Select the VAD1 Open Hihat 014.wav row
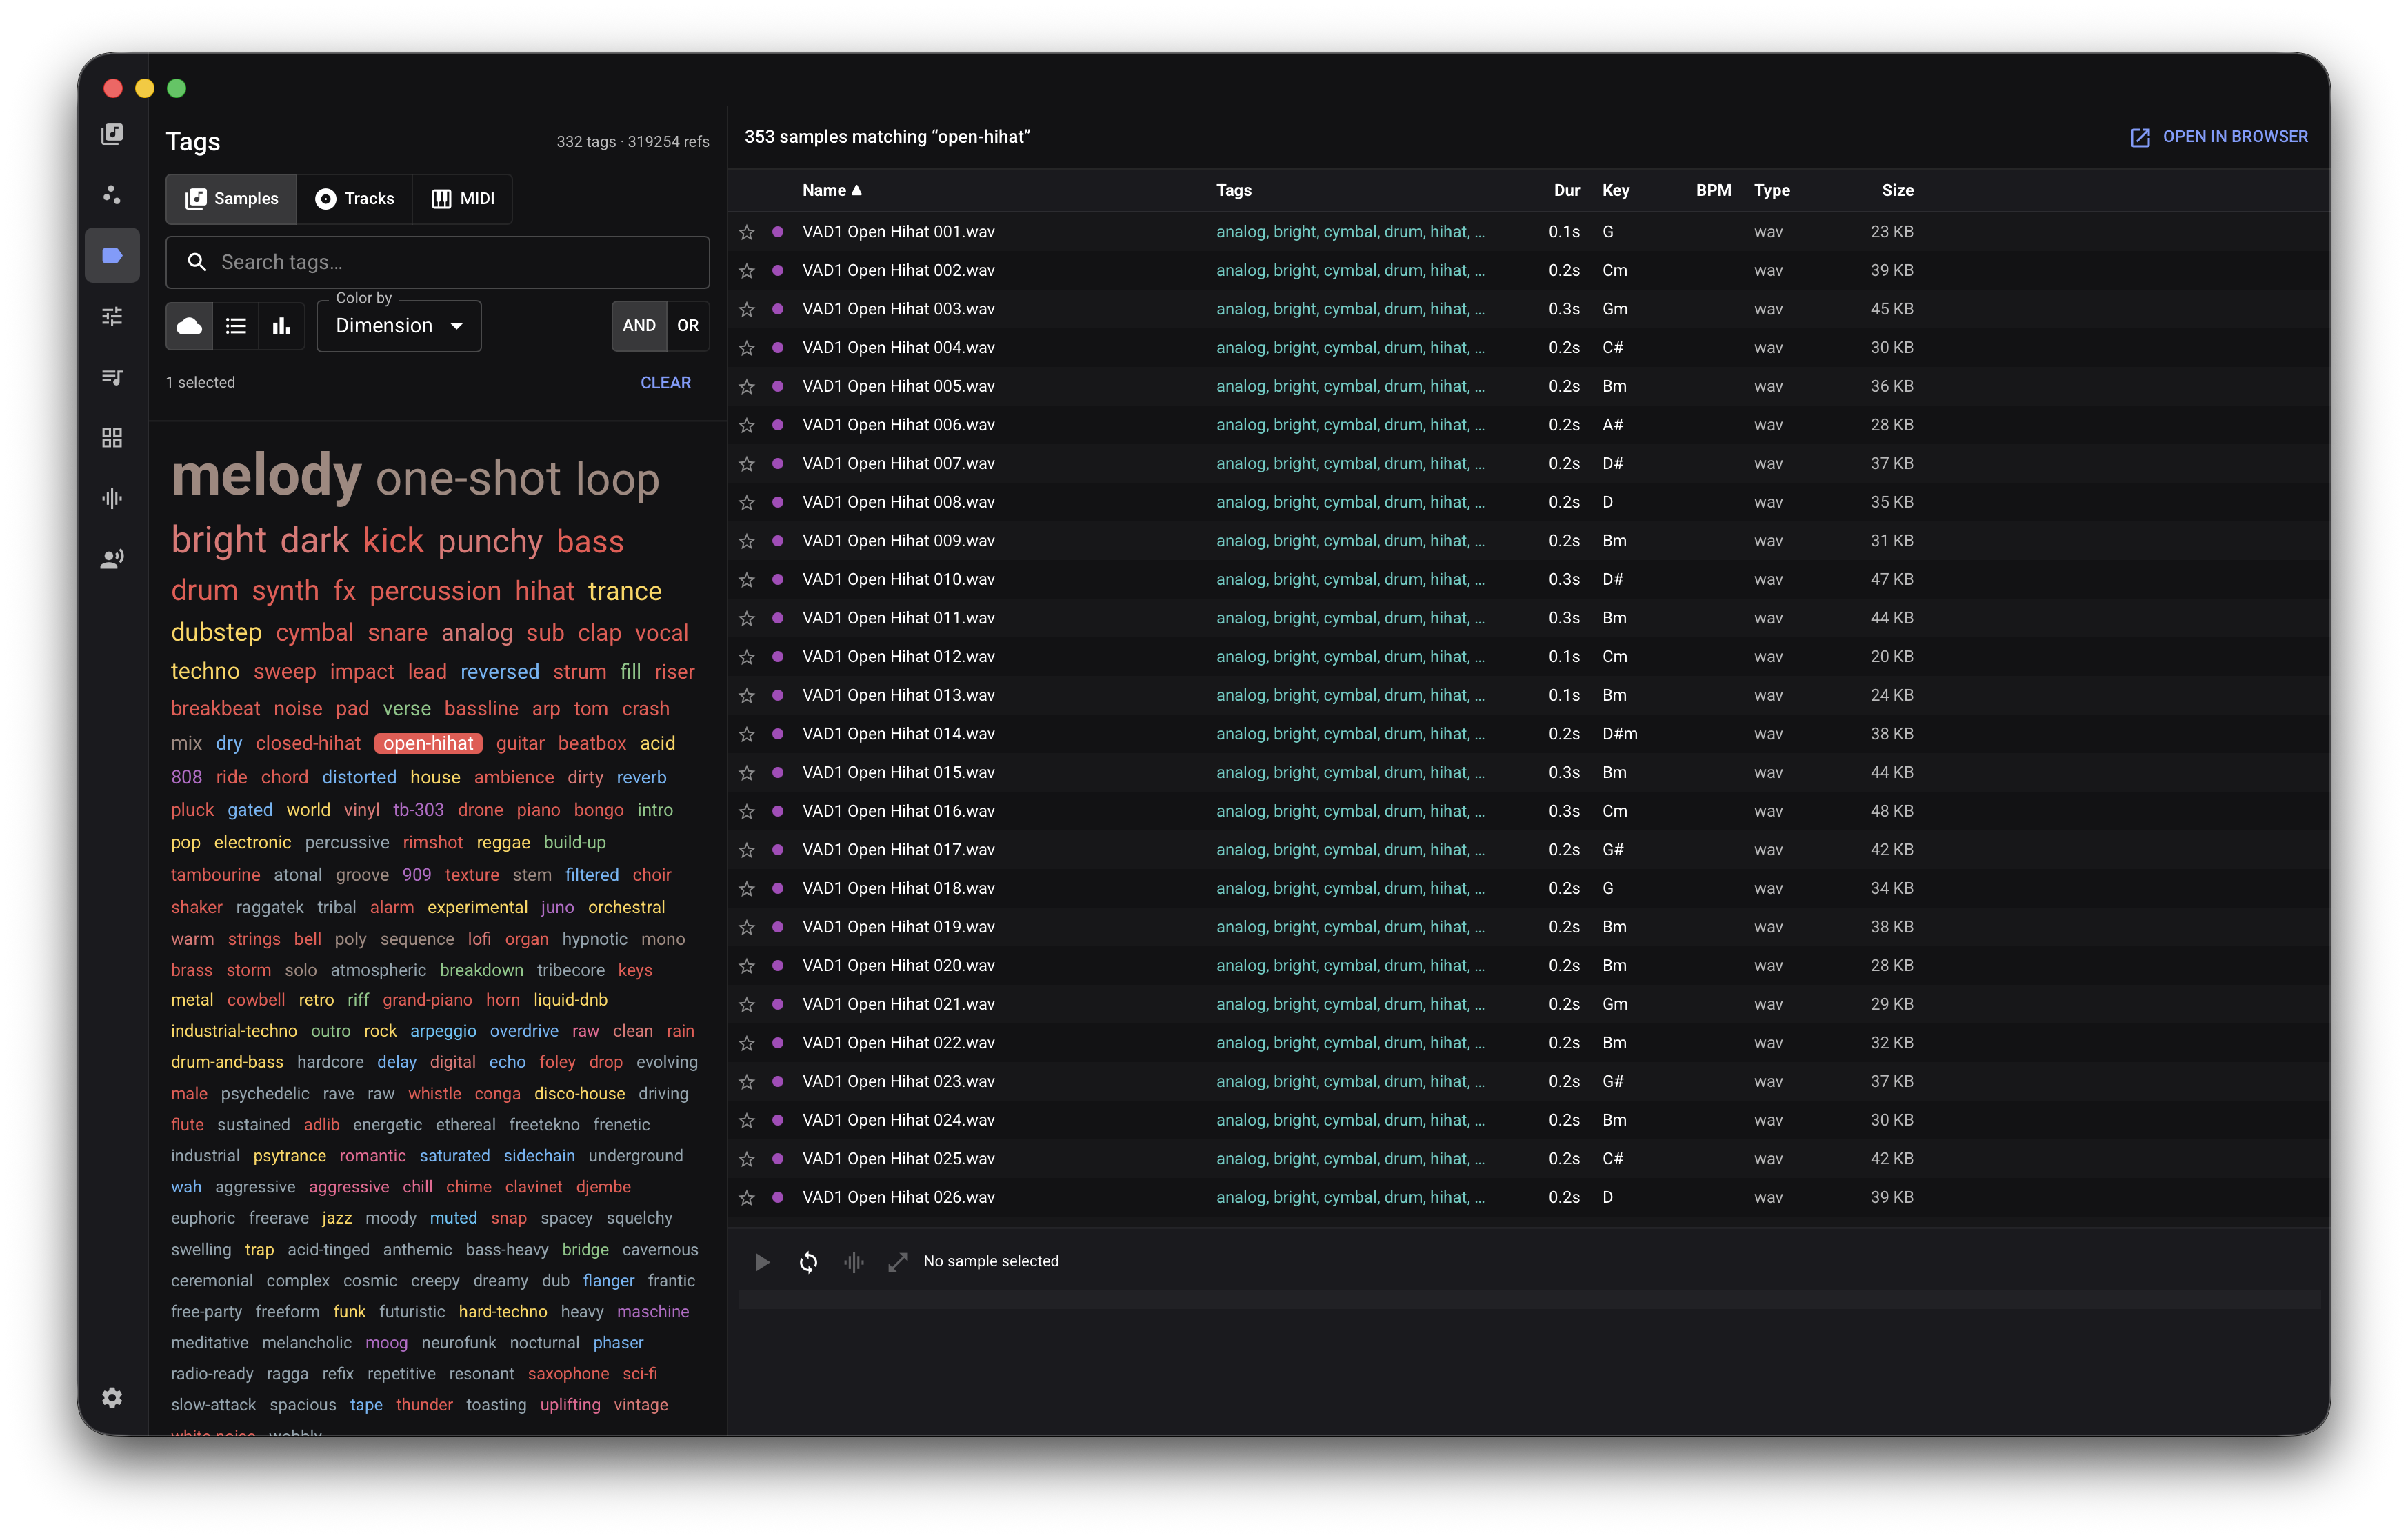Viewport: 2408px width, 1538px height. [1529, 734]
